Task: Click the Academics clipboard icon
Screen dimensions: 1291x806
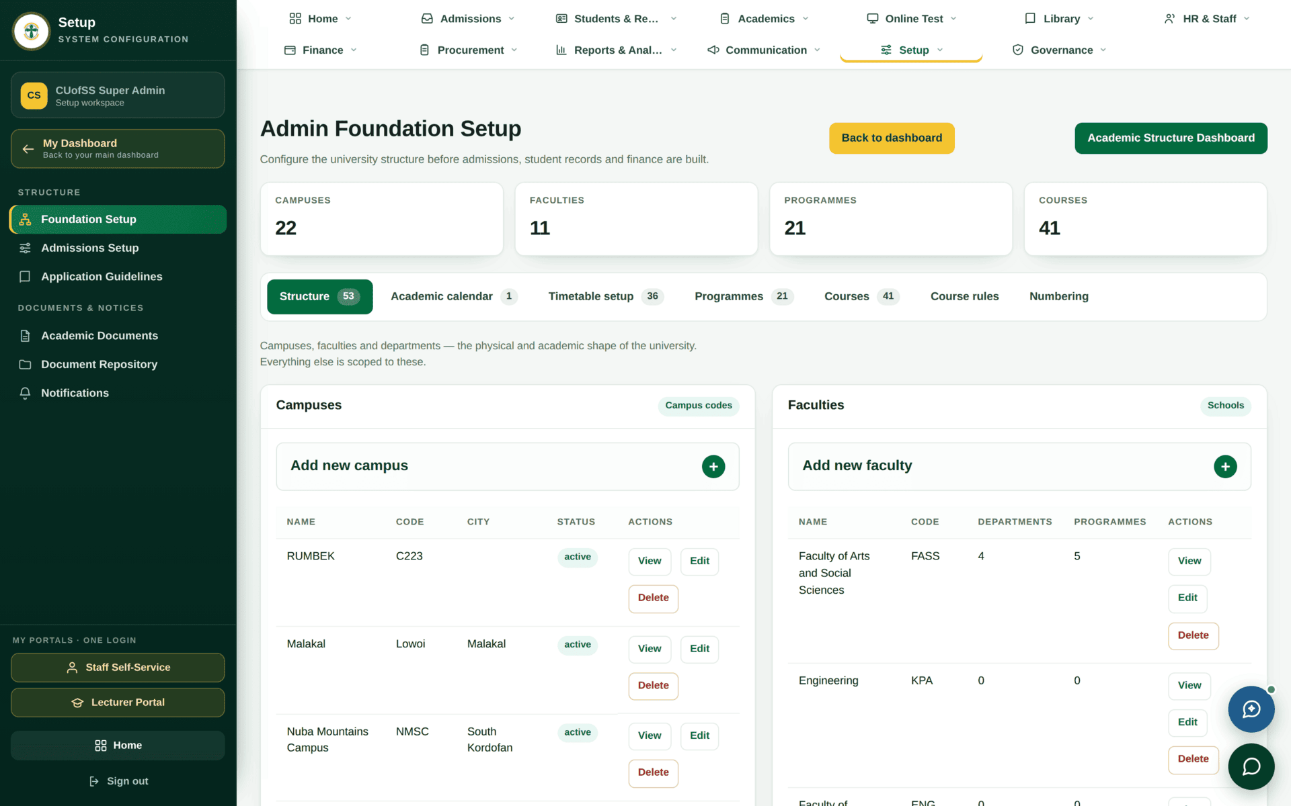Action: point(725,19)
